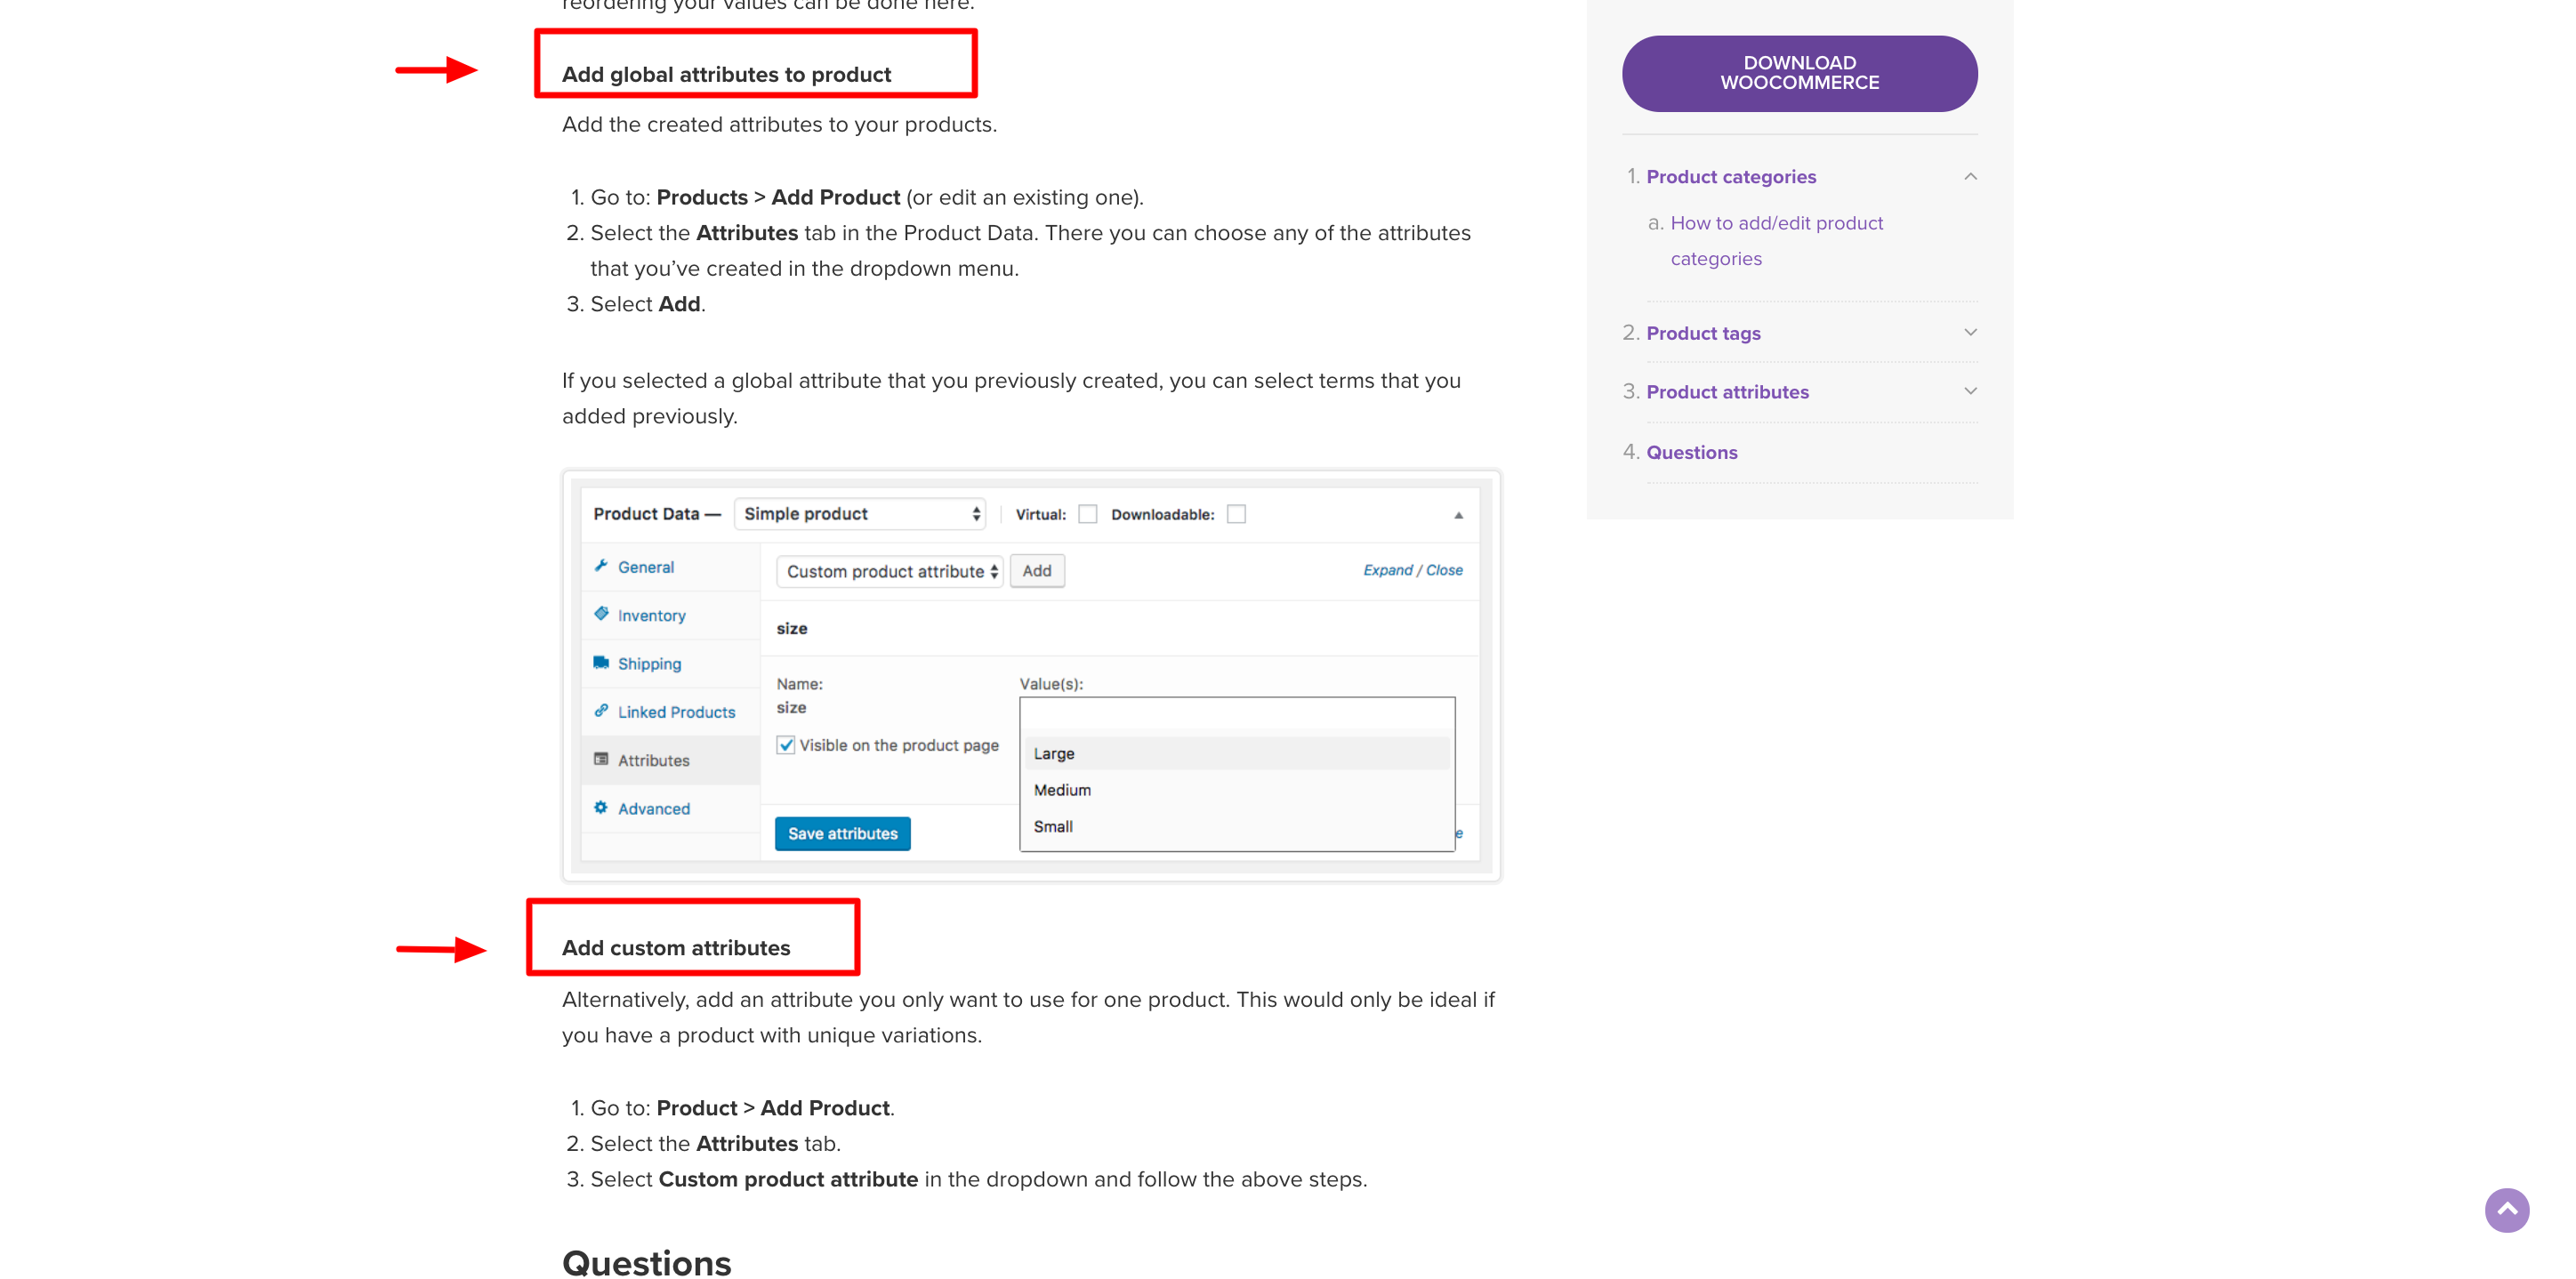The height and width of the screenshot is (1279, 2576).
Task: Expand the Product tags sidebar section
Action: (x=1970, y=333)
